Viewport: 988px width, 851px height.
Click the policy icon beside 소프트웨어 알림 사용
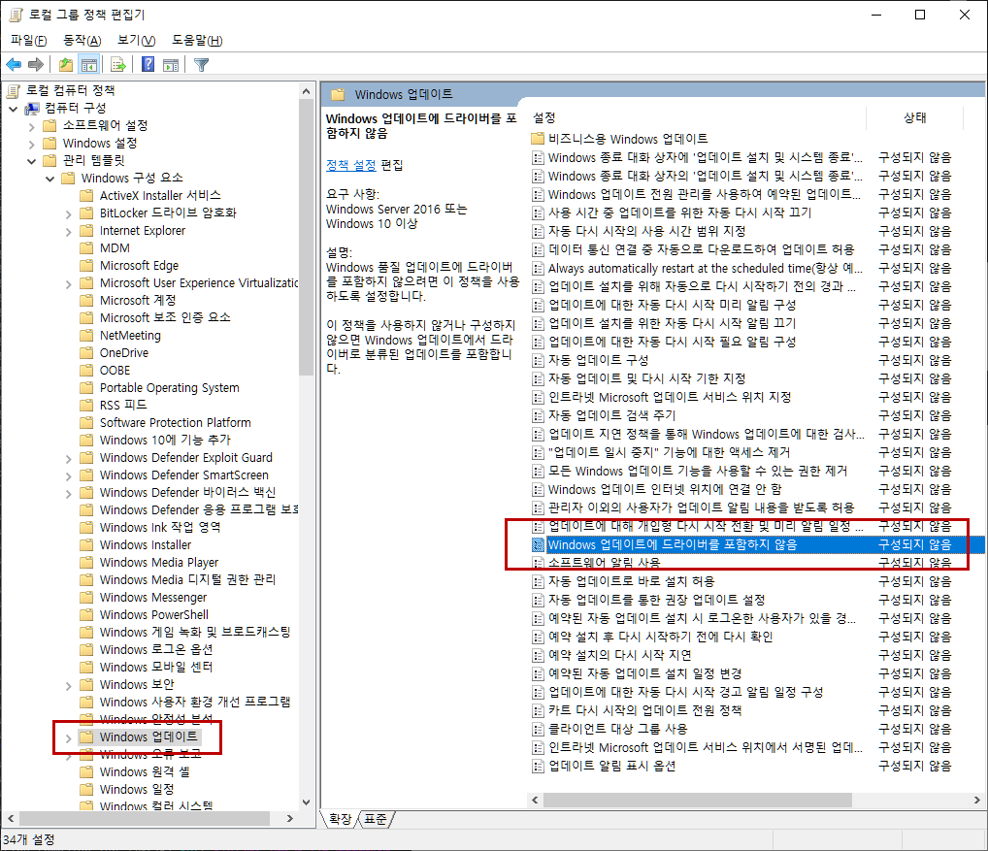(538, 563)
